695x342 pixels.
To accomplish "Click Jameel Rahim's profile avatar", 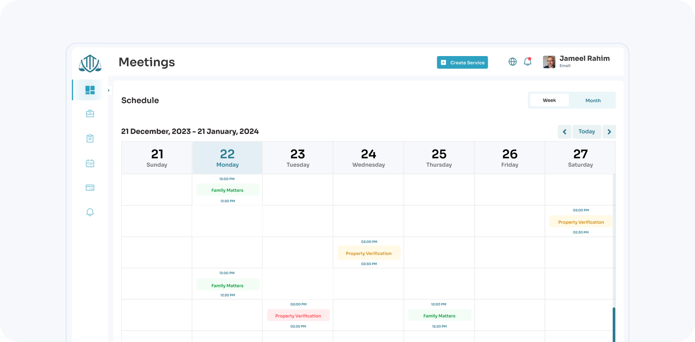I will click(x=549, y=62).
